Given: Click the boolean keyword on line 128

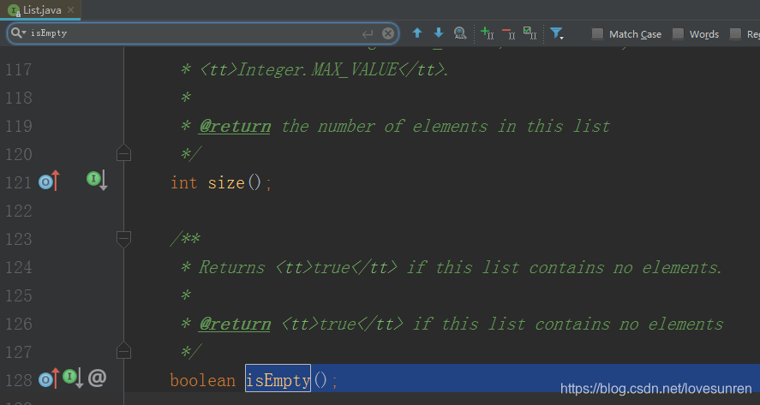Looking at the screenshot, I should pos(202,380).
